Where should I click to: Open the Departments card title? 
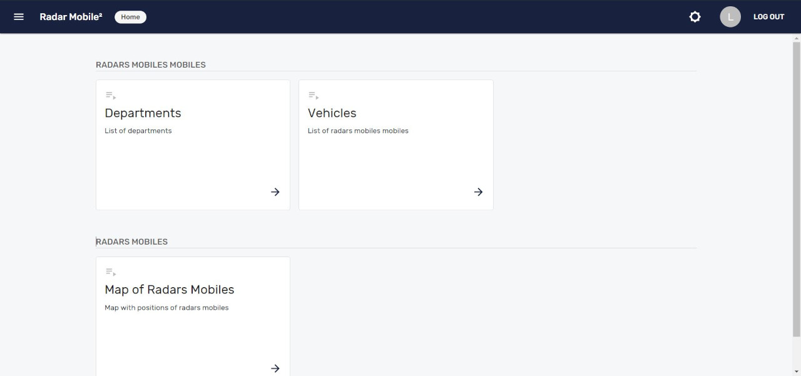click(x=143, y=113)
